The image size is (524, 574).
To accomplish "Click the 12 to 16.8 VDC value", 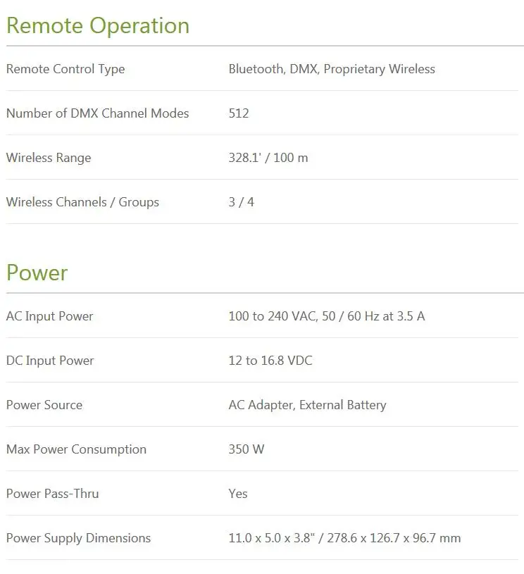I will [x=270, y=360].
